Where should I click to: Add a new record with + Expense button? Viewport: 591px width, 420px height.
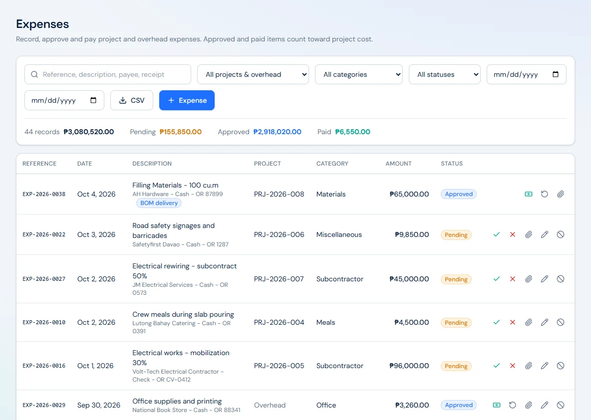187,100
